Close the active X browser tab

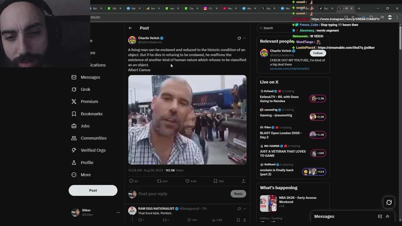351,8
